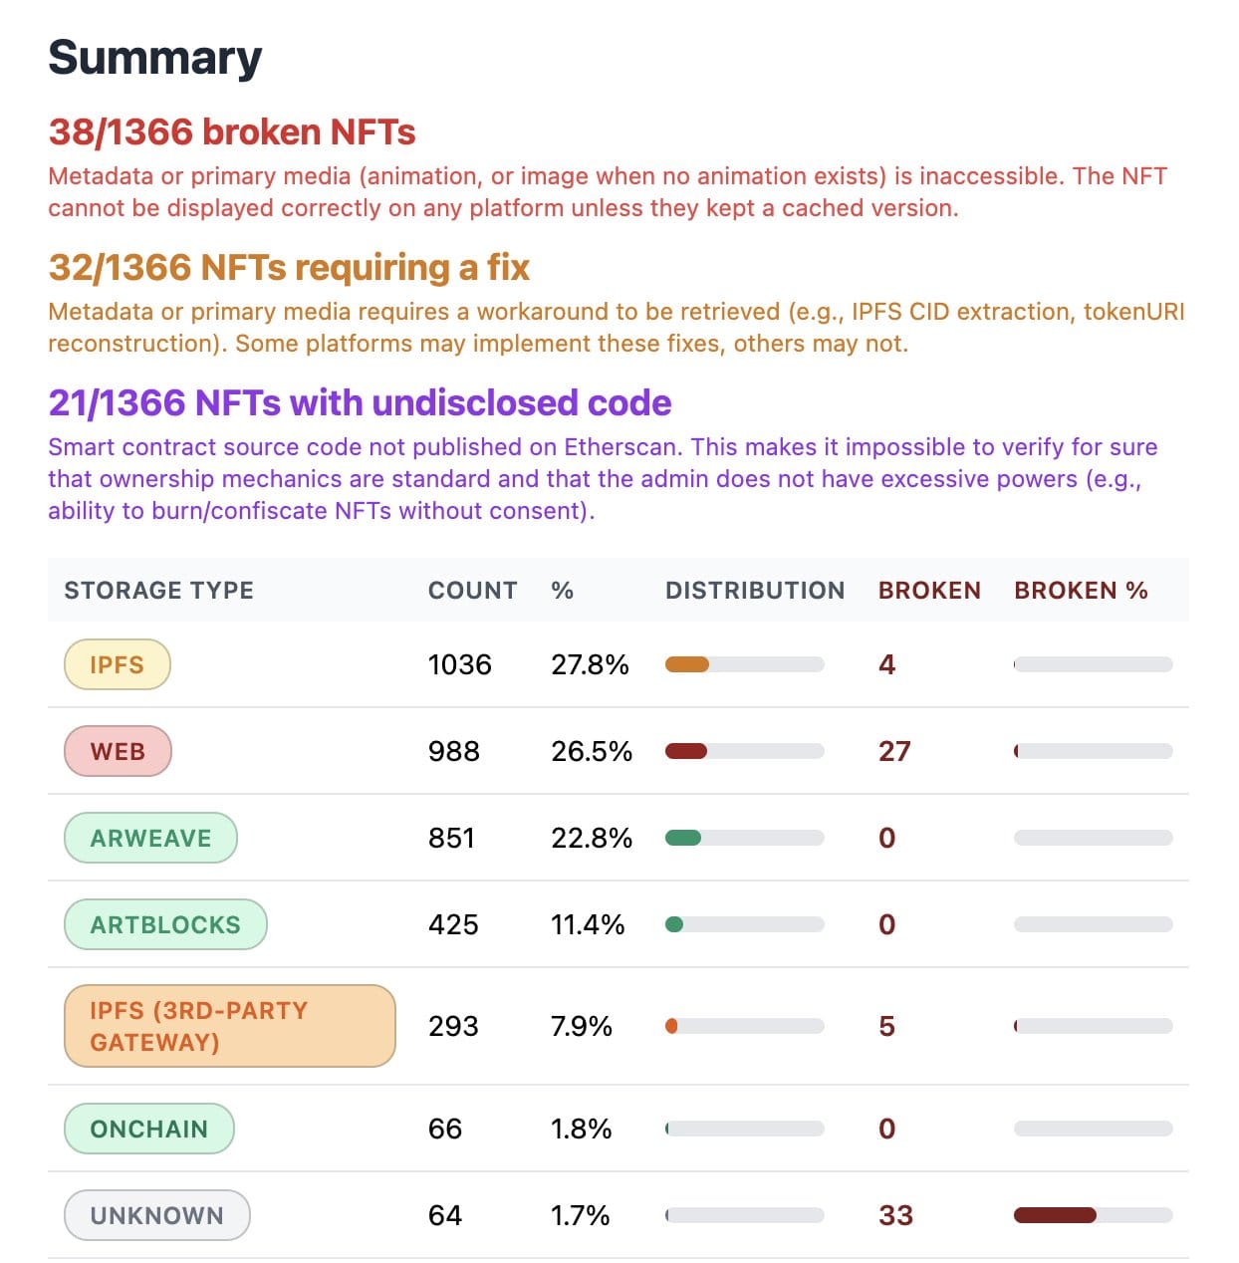The height and width of the screenshot is (1263, 1239).
Task: Click the IPFS row distribution bar
Action: (744, 664)
